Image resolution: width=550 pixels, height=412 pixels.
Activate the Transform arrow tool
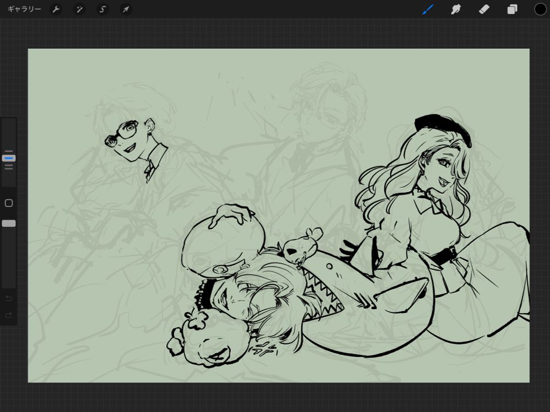125,9
